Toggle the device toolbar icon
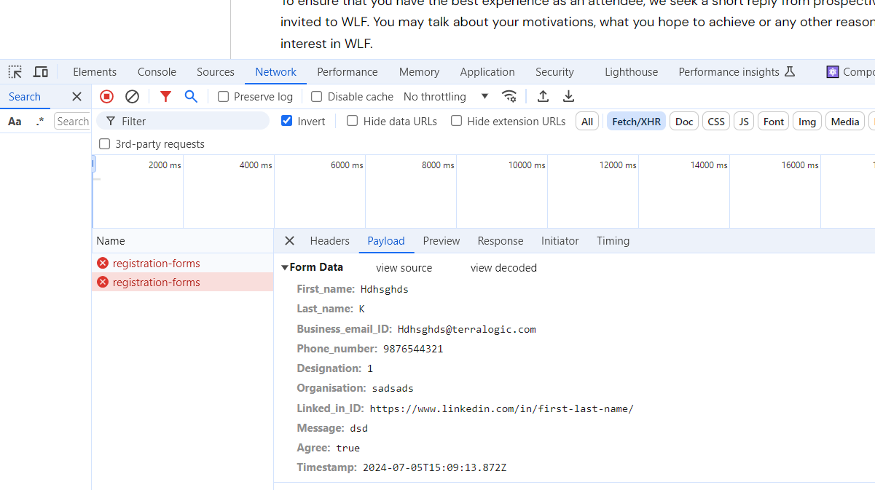875x490 pixels. 41,72
